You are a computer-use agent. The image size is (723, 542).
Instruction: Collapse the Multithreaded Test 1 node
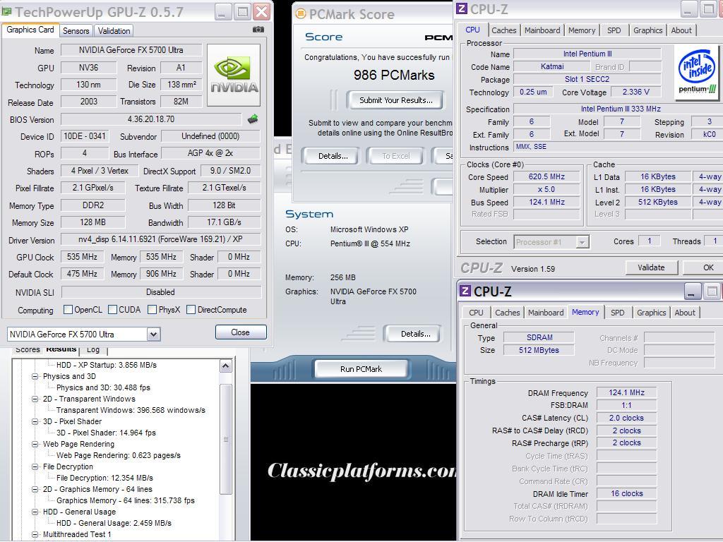(x=35, y=534)
